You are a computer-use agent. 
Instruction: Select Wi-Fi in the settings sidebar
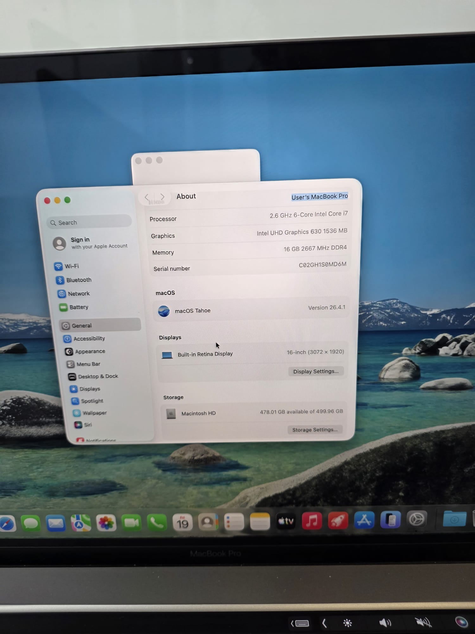[x=66, y=266]
